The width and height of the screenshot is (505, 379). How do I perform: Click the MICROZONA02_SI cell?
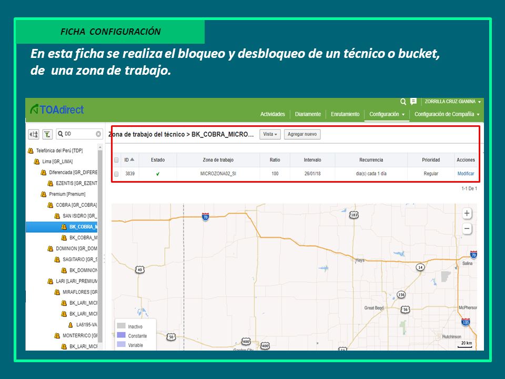point(218,174)
